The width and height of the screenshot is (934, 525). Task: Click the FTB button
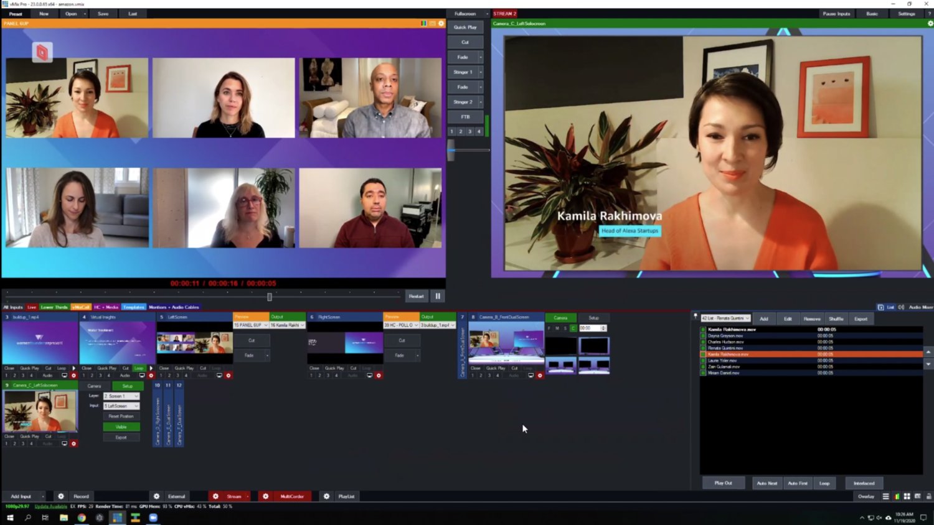pos(465,117)
